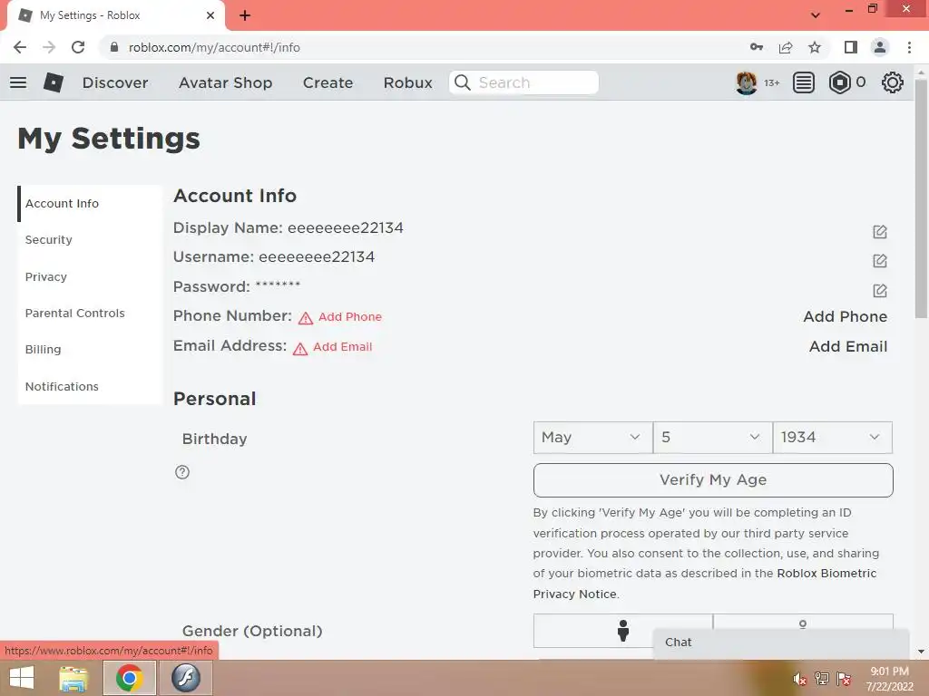Open File Explorer from taskbar
This screenshot has width=929, height=696.
click(74, 678)
